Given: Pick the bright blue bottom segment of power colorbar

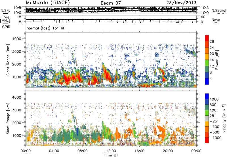Looking at the screenshot, I should [207, 81].
